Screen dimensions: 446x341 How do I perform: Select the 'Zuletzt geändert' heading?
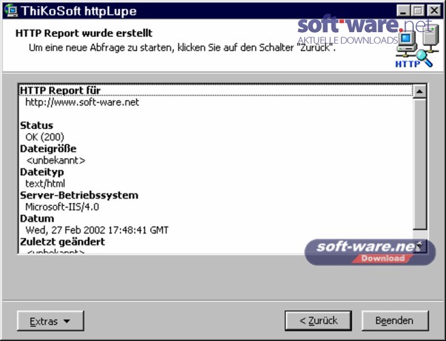tap(62, 242)
